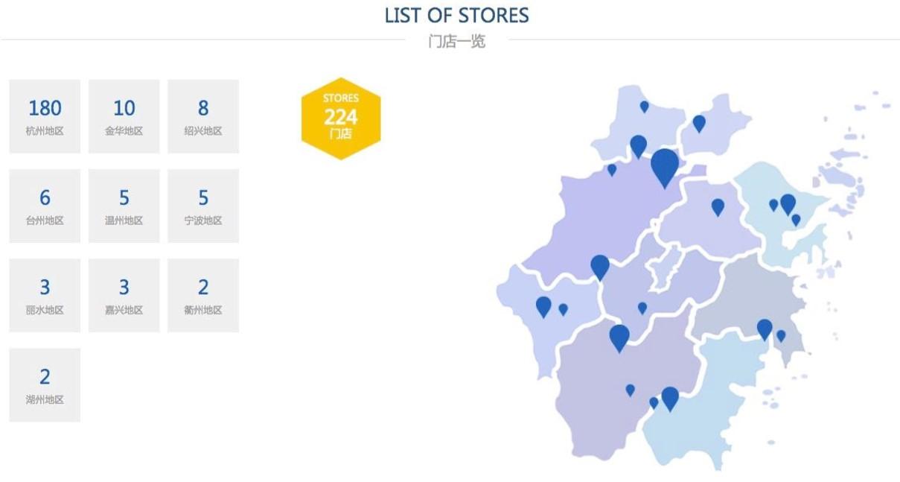900x482 pixels.
Task: Click the LIST OF STORES heading
Action: coord(456,16)
